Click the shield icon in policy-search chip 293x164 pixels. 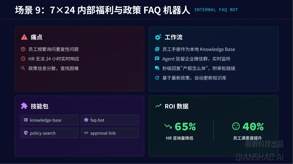pos(26,133)
